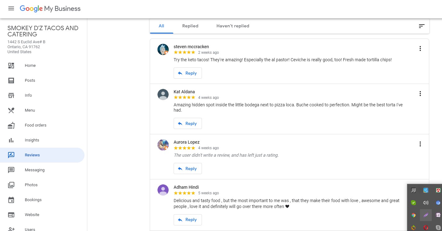Click the volume speaker icon in system tray

coord(426,203)
